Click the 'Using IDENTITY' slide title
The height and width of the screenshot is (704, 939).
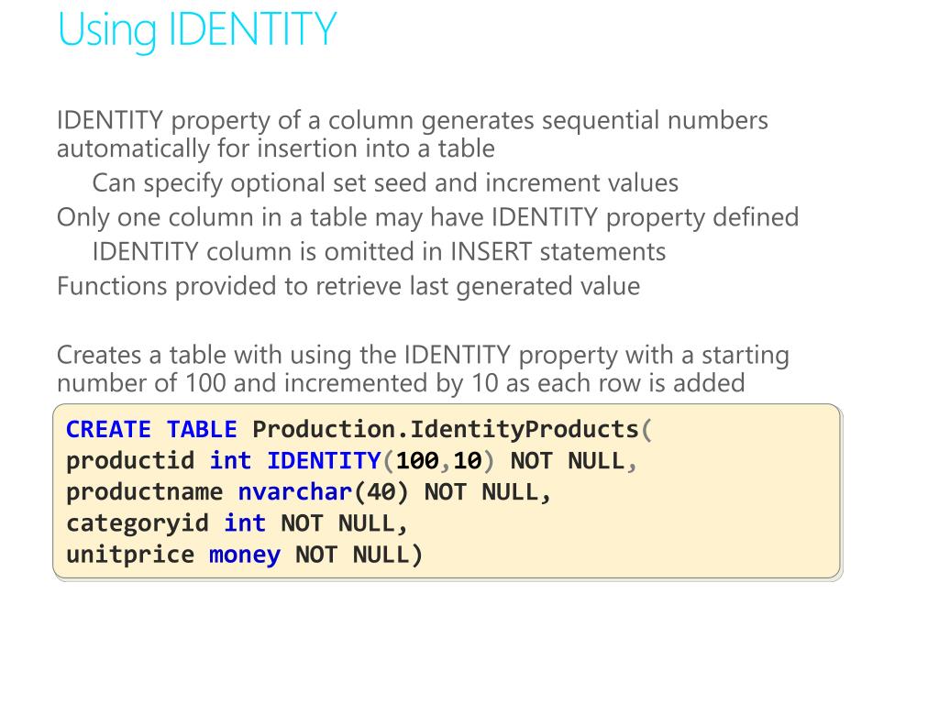tap(197, 30)
